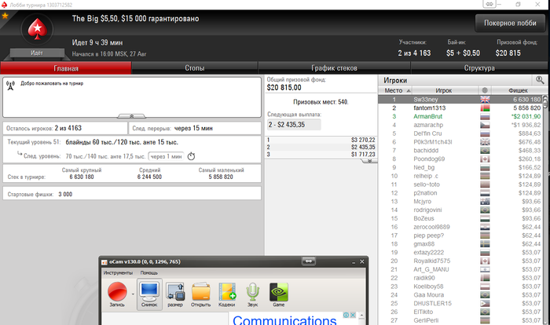Select player DHUSTLER15 row
This screenshot has height=325, width=550.
460,303
